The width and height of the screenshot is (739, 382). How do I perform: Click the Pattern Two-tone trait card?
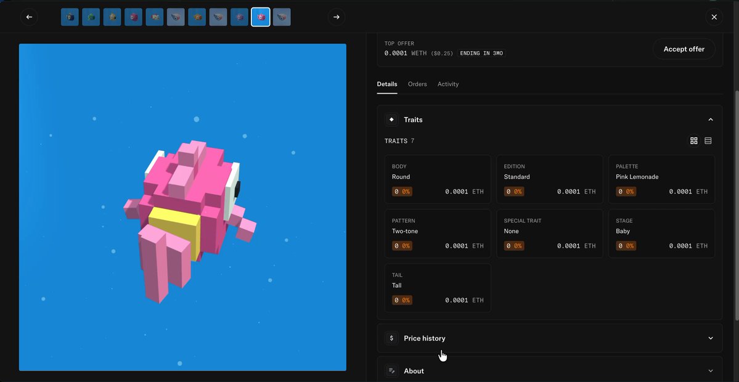(438, 234)
